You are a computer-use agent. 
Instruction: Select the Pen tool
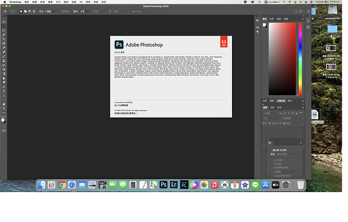[4, 87]
